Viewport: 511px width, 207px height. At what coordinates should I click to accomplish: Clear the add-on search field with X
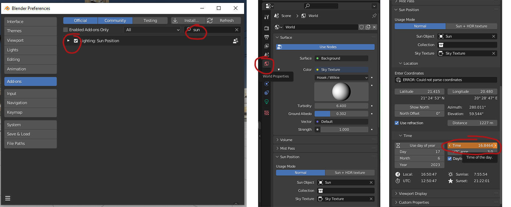coord(237,30)
